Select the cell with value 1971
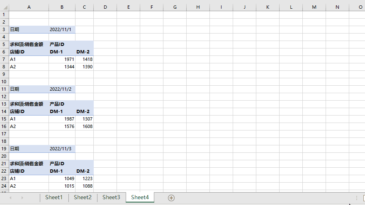Viewport: 365px width, 205px height. coord(62,59)
